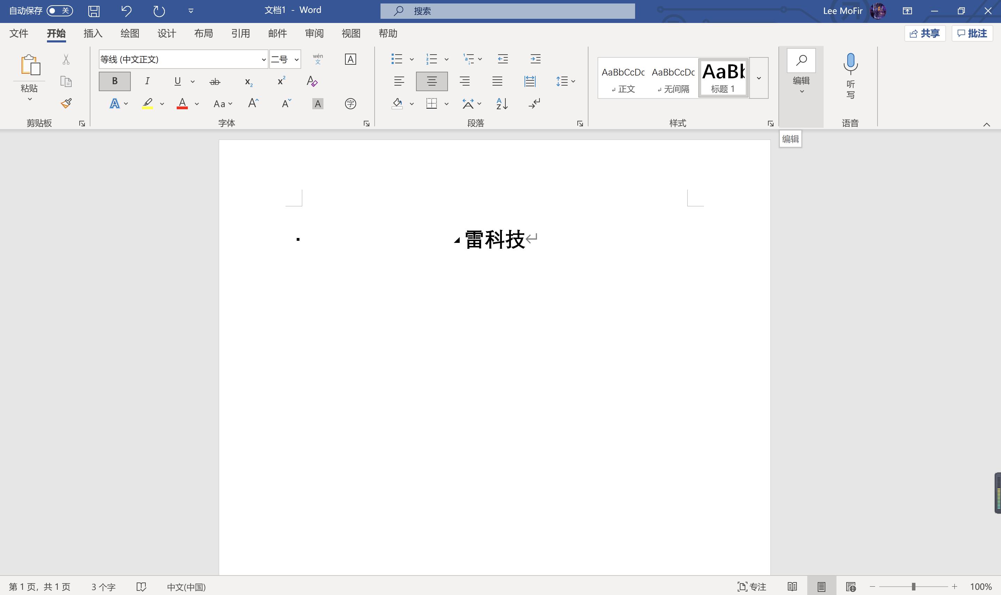Open the Edit search group
Image resolution: width=1001 pixels, height=595 pixels.
pos(801,72)
